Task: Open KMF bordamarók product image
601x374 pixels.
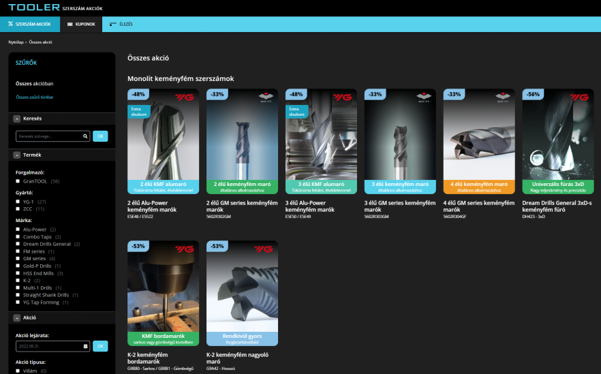Action: tap(164, 293)
